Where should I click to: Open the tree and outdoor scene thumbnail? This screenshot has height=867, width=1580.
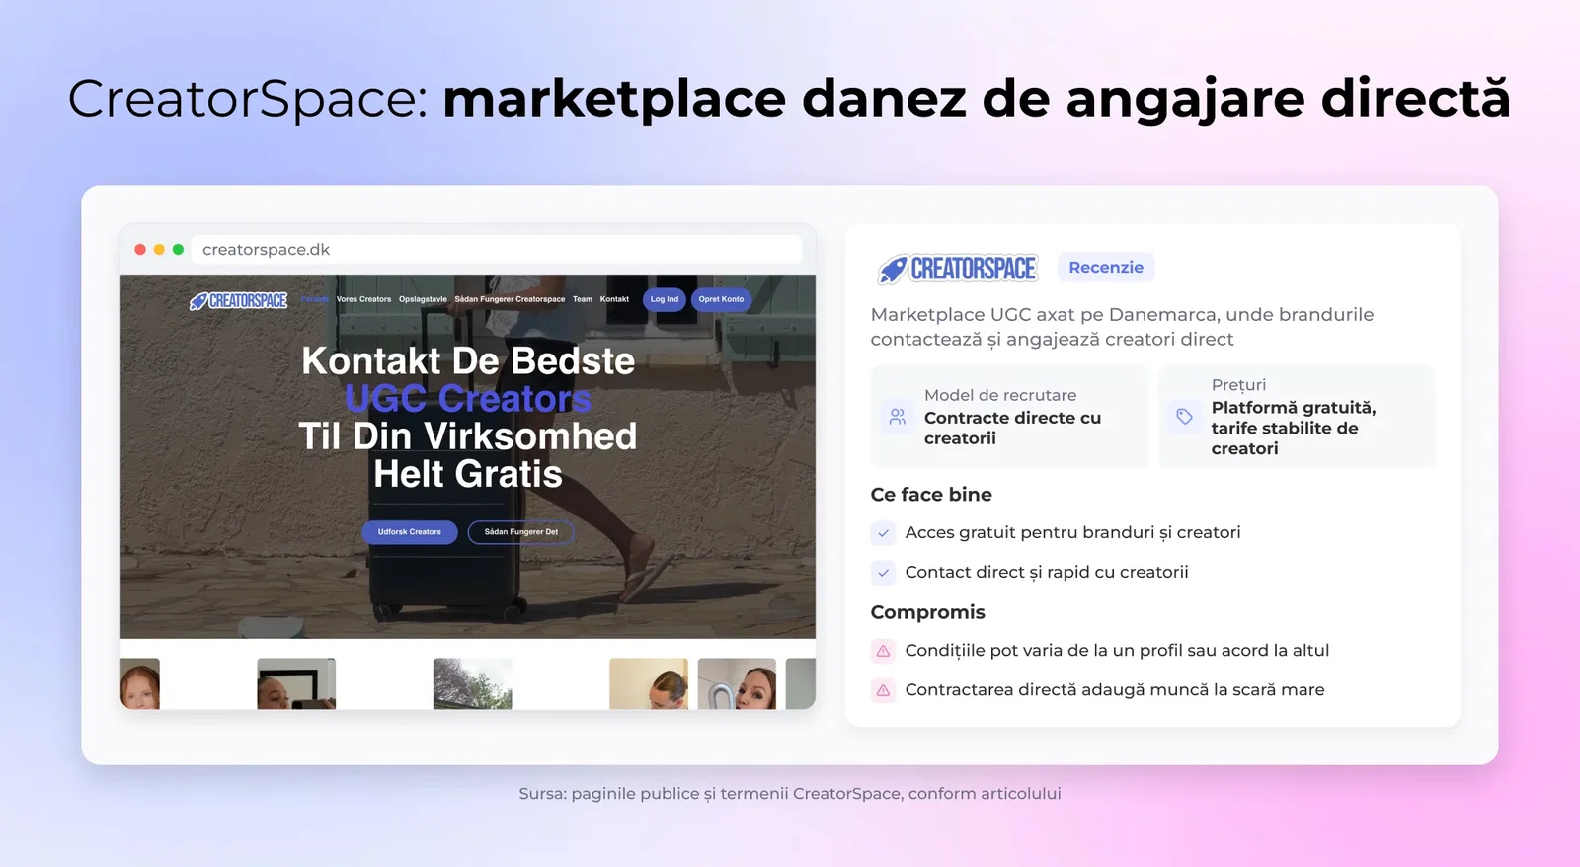click(x=473, y=683)
